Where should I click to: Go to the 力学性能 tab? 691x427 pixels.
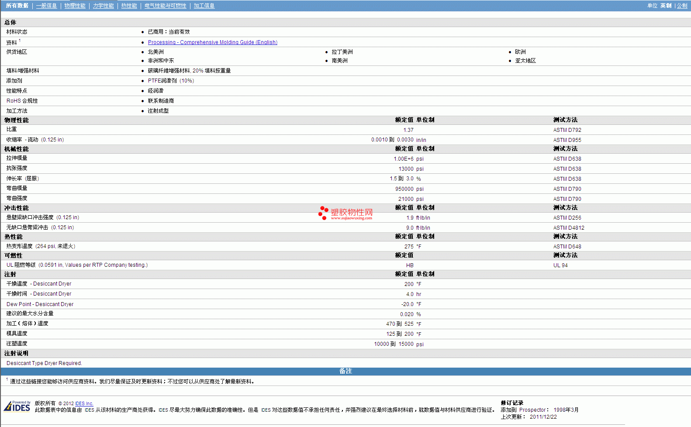(x=103, y=6)
